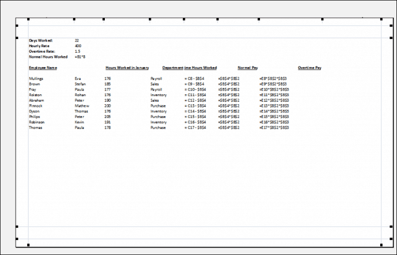397x255 pixels.
Task: Select the bottom margin handle on left edge
Action: pyautogui.click(x=17, y=227)
